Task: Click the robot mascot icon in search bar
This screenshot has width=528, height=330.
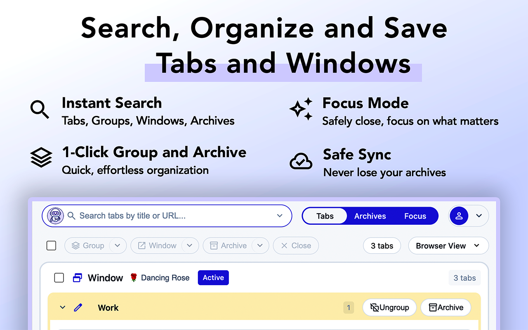Action: coord(55,216)
